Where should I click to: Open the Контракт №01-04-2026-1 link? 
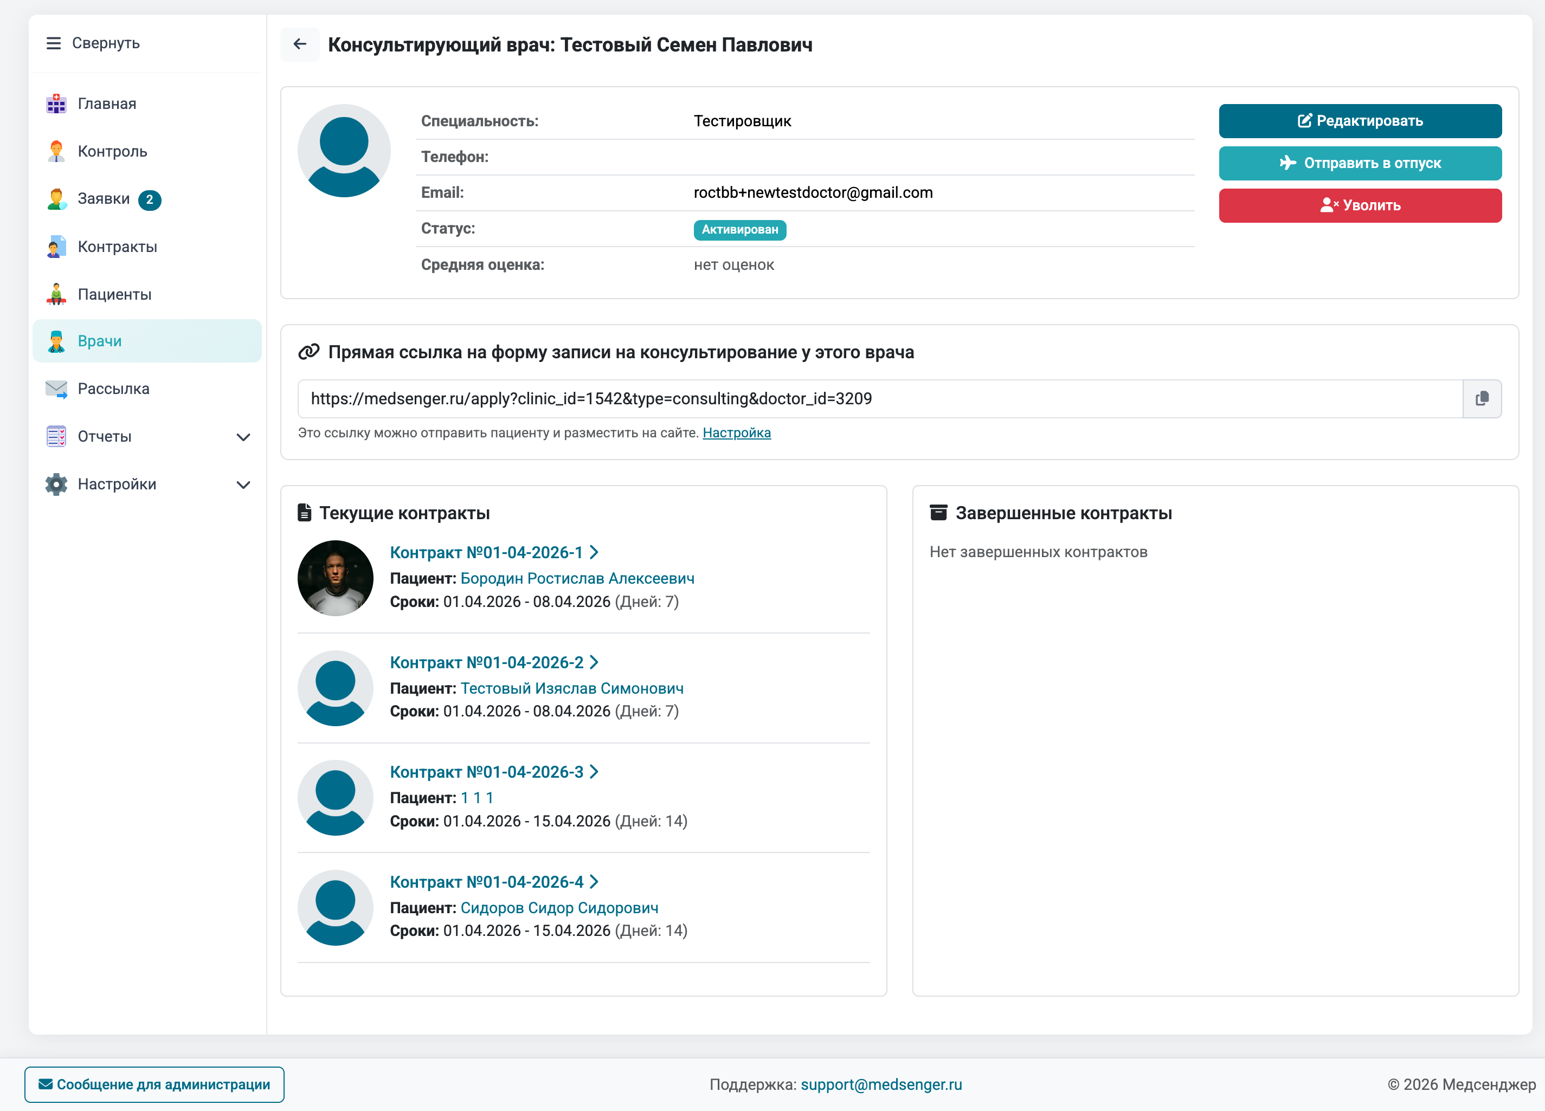(486, 552)
